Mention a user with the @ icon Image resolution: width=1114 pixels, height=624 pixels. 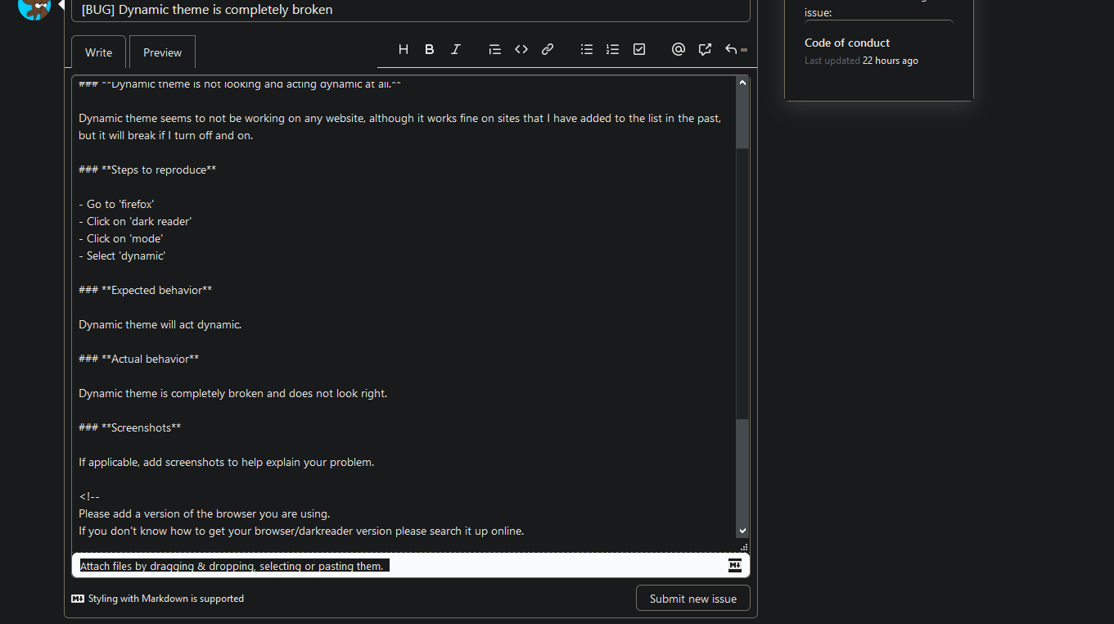coord(678,49)
